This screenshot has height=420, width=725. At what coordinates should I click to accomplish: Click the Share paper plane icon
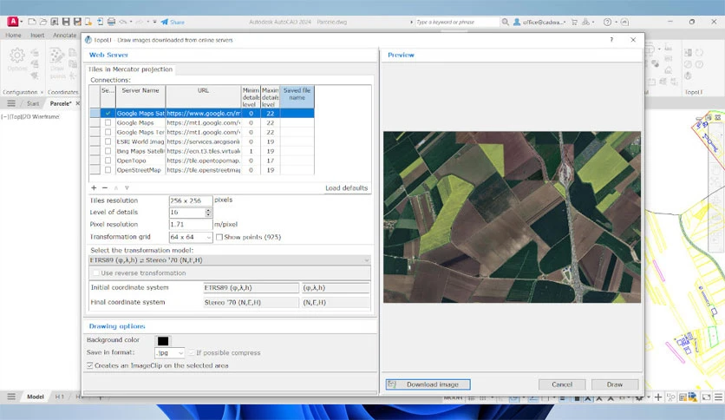click(165, 22)
